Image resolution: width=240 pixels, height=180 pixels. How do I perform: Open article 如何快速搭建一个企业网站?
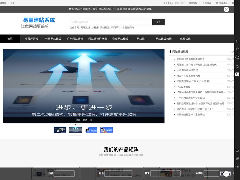pyautogui.click(x=191, y=114)
